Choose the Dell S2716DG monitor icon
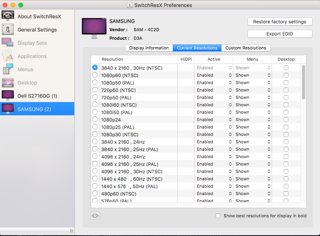The height and width of the screenshot is (236, 320). click(x=8, y=96)
